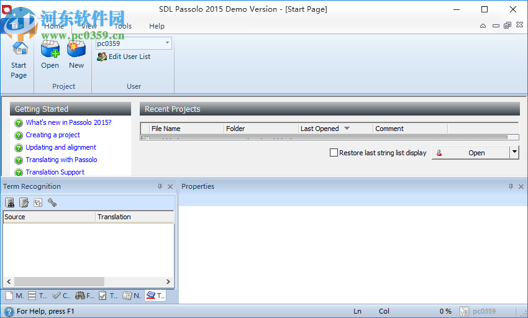Expand the pc0359 user dropdown
Viewport: 528px width, 318px height.
click(x=167, y=43)
